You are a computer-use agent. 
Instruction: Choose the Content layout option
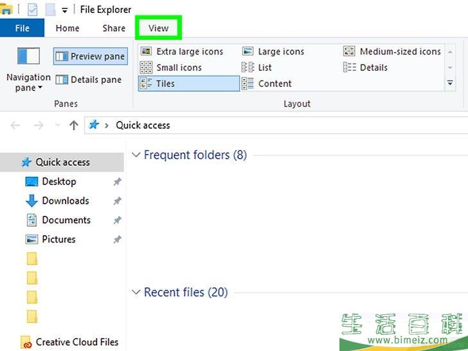tap(267, 84)
